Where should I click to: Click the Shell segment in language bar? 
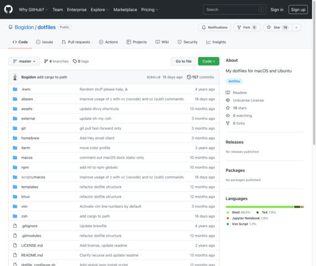[x=260, y=207]
